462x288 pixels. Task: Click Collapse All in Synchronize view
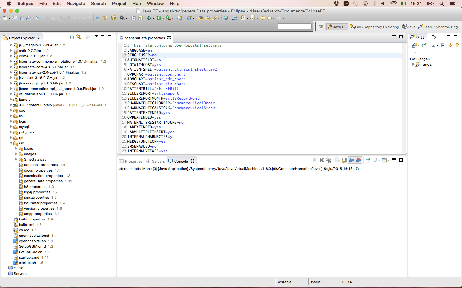click(443, 45)
